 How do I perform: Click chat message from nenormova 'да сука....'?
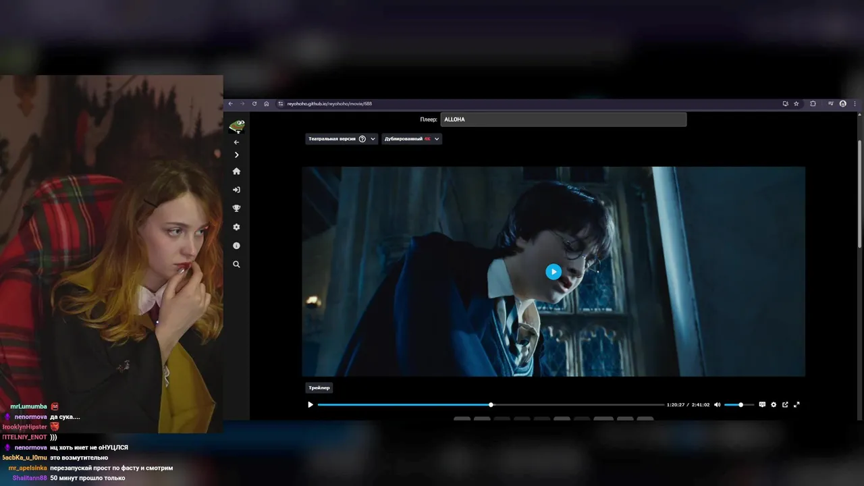(65, 417)
